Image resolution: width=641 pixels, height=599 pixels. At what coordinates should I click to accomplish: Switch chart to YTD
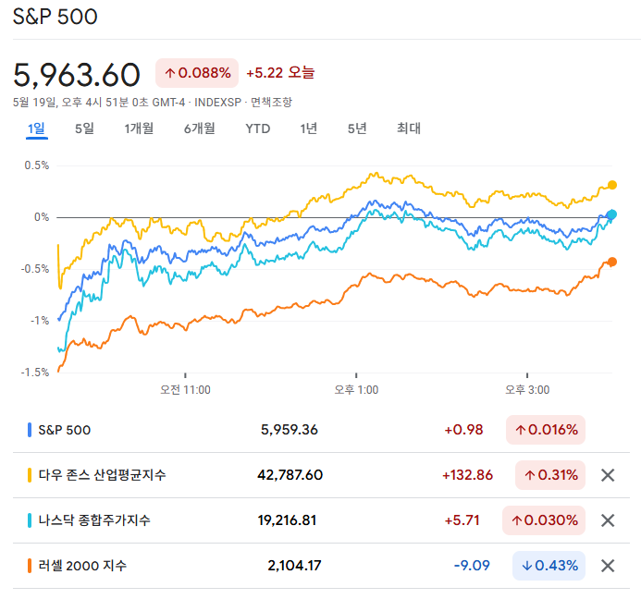pyautogui.click(x=257, y=128)
